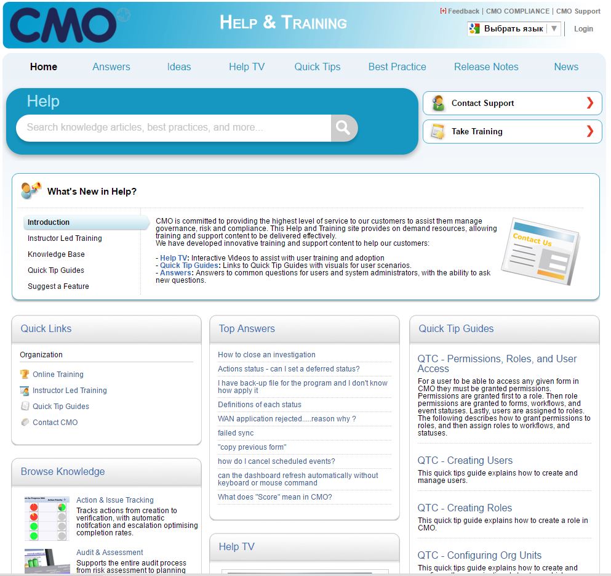Click the Google Translate icon
611x576 pixels.
[x=474, y=28]
